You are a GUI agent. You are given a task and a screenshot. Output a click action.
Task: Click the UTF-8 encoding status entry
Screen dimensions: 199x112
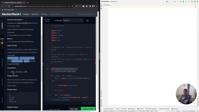[x=173, y=111]
